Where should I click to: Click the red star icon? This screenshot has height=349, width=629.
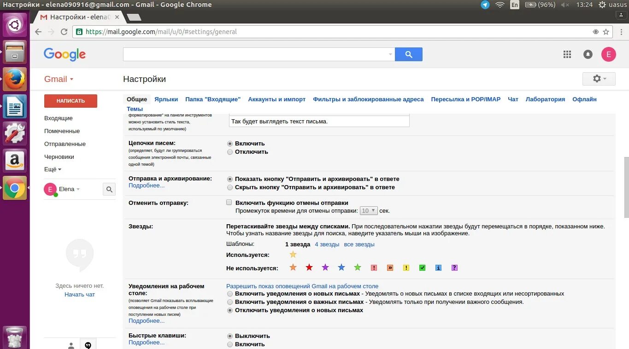[309, 268]
